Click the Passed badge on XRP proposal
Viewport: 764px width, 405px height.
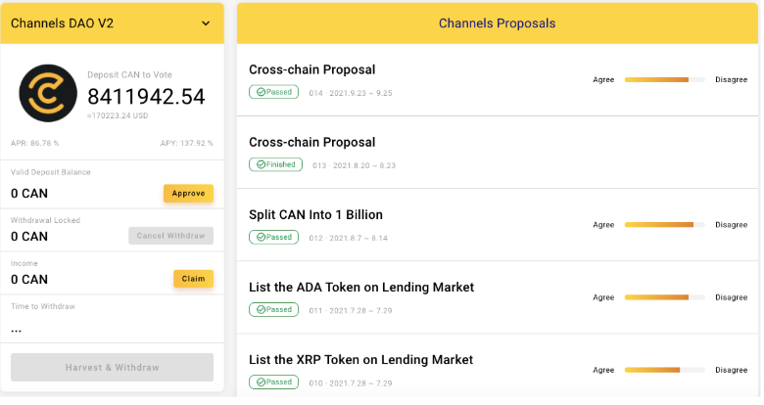[x=273, y=382]
